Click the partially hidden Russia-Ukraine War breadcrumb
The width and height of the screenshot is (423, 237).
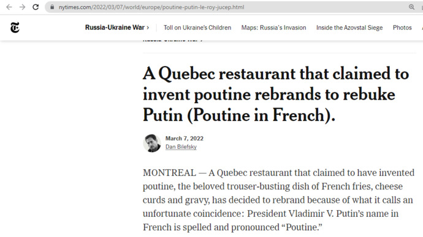pos(173,41)
